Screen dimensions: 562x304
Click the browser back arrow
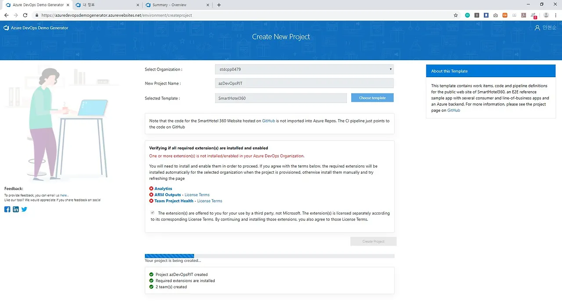6,15
